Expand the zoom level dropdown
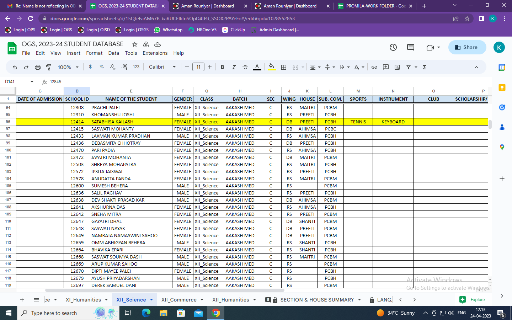 coord(68,67)
